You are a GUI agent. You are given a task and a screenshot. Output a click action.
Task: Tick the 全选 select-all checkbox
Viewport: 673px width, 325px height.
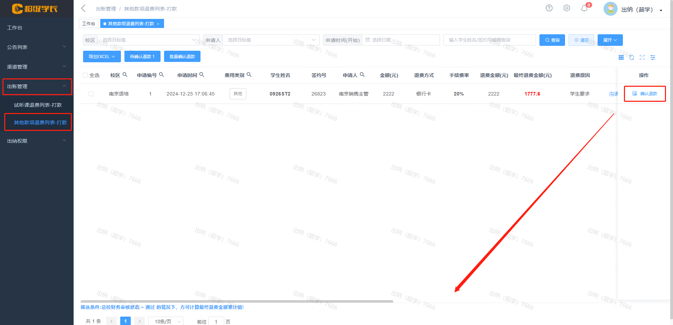point(85,75)
